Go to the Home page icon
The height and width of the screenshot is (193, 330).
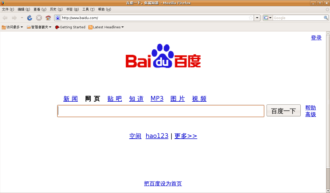[48, 18]
